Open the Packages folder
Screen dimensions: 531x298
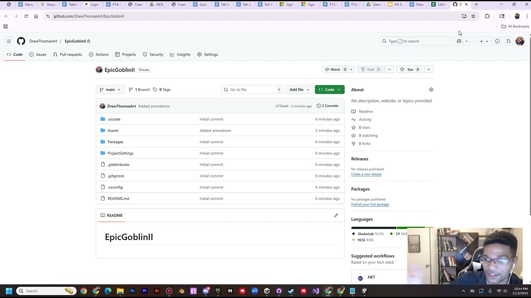115,142
